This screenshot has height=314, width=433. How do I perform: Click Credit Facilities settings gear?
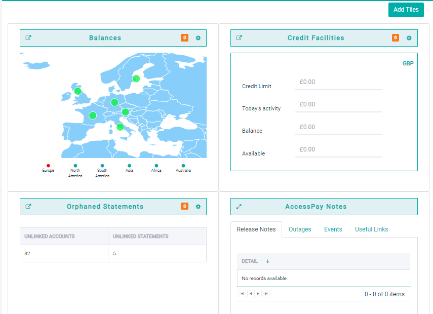click(409, 38)
